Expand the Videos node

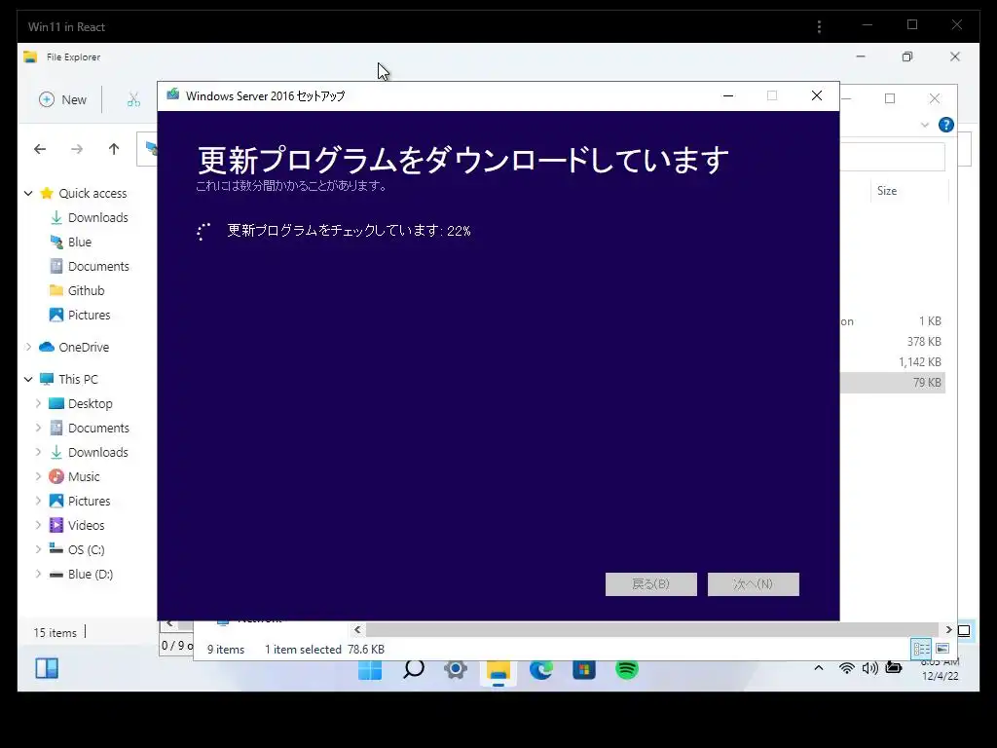pyautogui.click(x=38, y=525)
